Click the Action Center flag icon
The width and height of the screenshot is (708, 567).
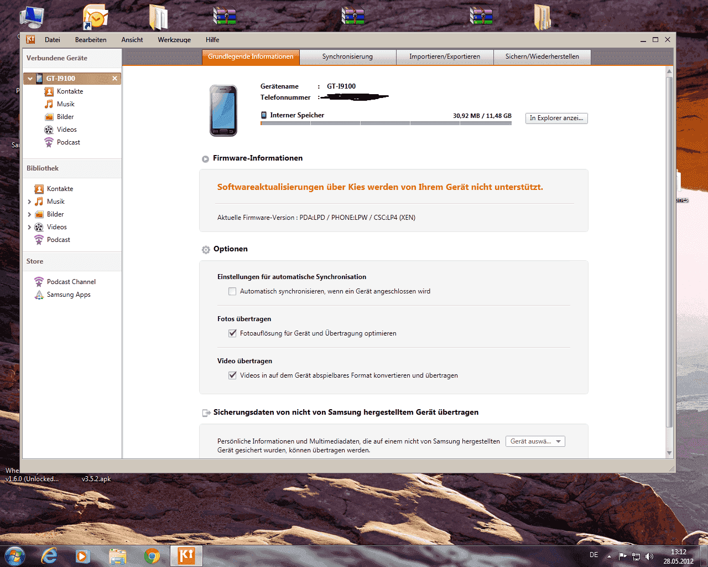(623, 556)
